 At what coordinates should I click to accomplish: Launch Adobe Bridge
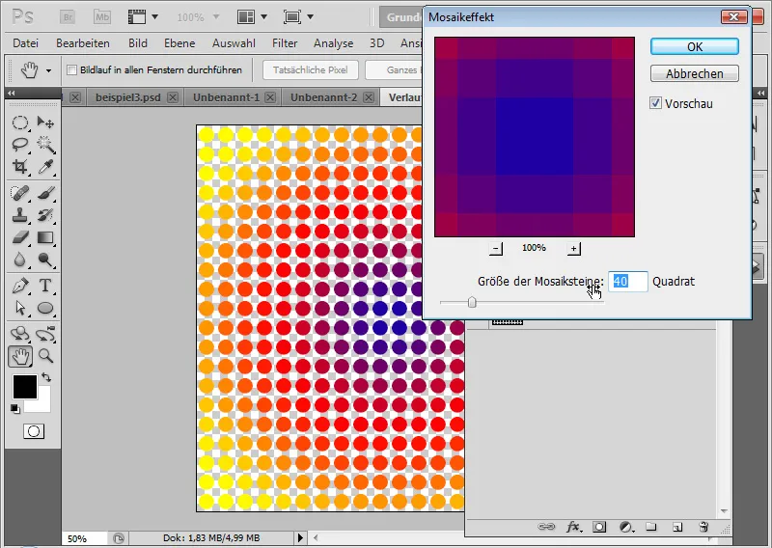tap(68, 17)
